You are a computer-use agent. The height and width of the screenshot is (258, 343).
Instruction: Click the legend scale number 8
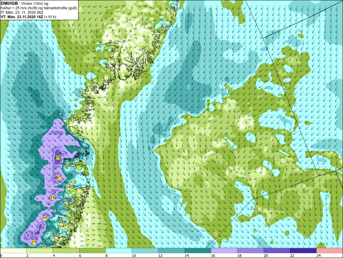click(107, 256)
